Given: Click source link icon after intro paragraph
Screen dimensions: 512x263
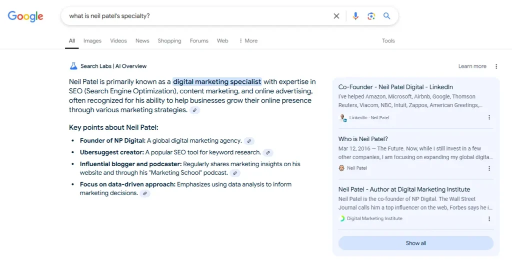Looking at the screenshot, I should [194, 110].
